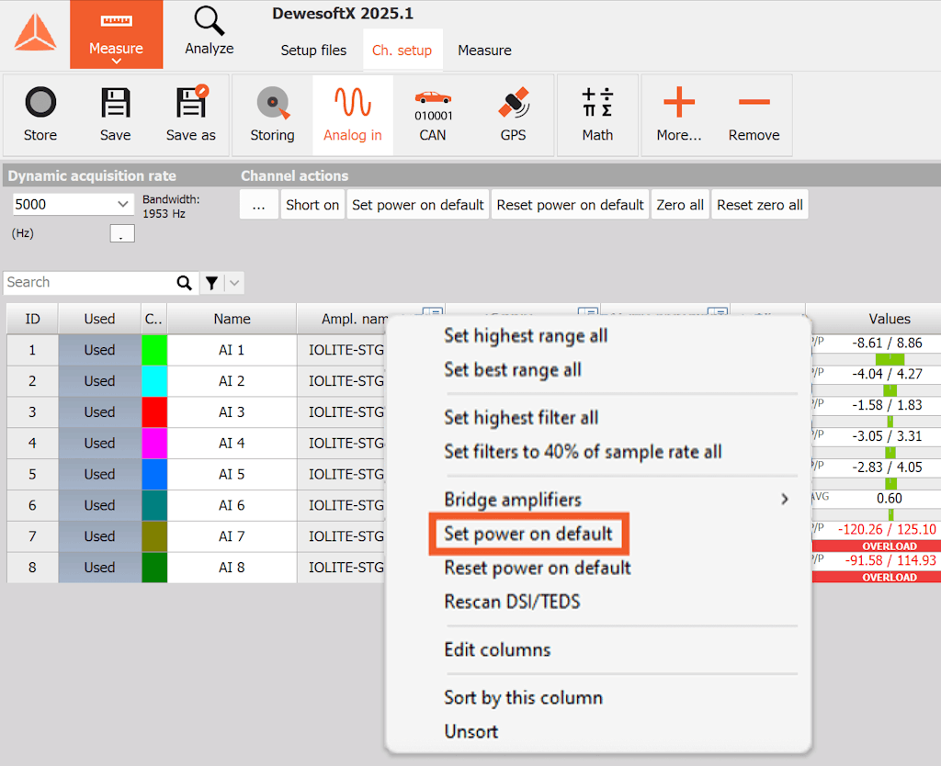Image resolution: width=941 pixels, height=766 pixels.
Task: Choose Set power on default in context menu
Action: point(528,534)
